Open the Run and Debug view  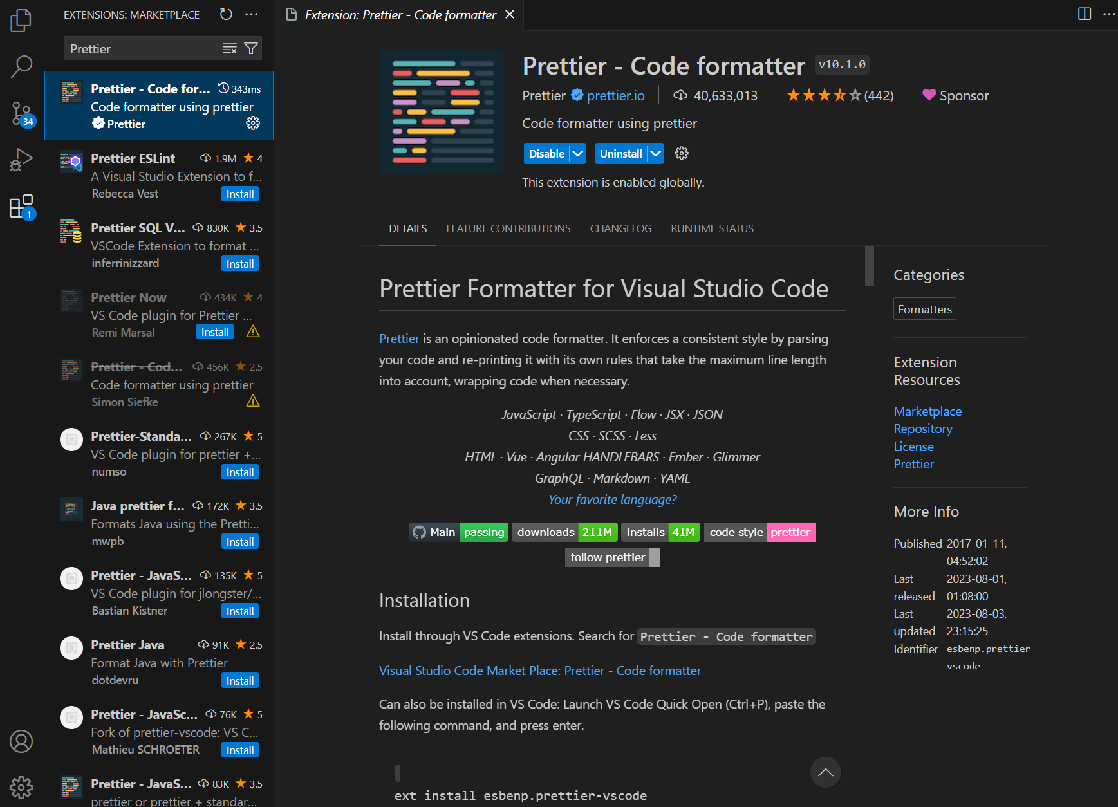[21, 160]
